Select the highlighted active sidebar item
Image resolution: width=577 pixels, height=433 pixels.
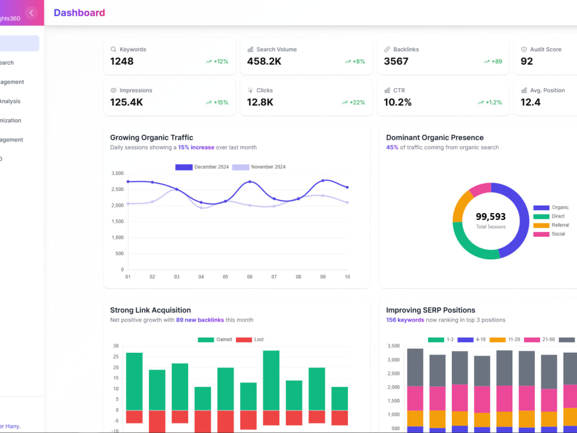[x=18, y=43]
